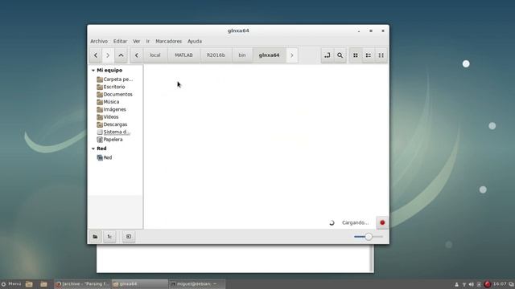Screen dimensions: 515x289
Task: Minimize the glnxa64 window
Action: [x=359, y=31]
